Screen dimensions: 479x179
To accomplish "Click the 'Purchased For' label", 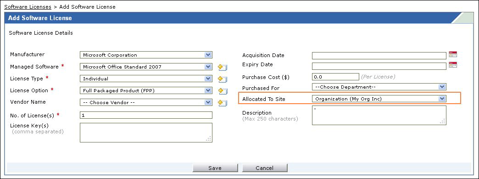I will point(261,88).
